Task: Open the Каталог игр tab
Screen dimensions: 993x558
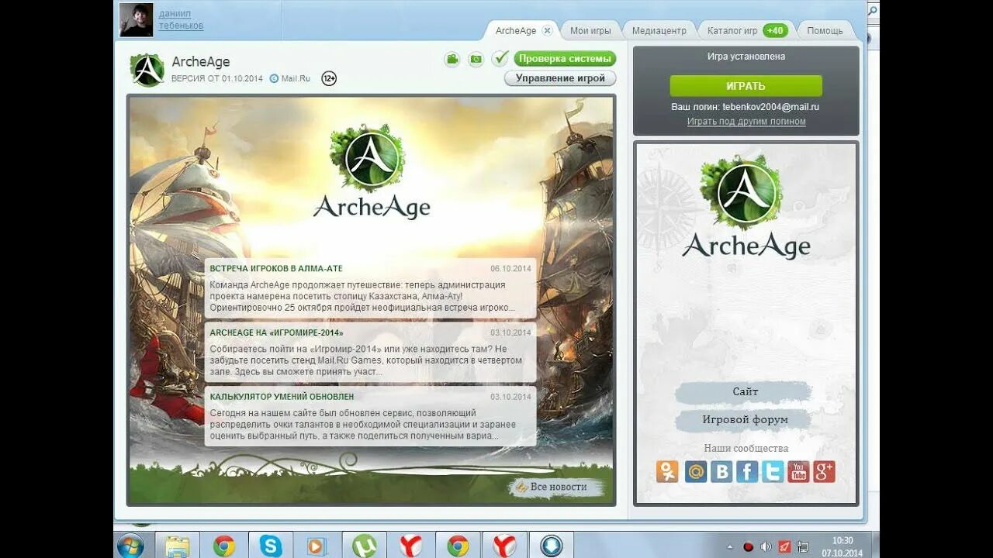Action: [732, 31]
